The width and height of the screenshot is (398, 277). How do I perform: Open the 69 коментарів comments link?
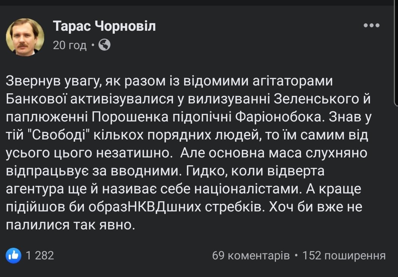coord(250,256)
